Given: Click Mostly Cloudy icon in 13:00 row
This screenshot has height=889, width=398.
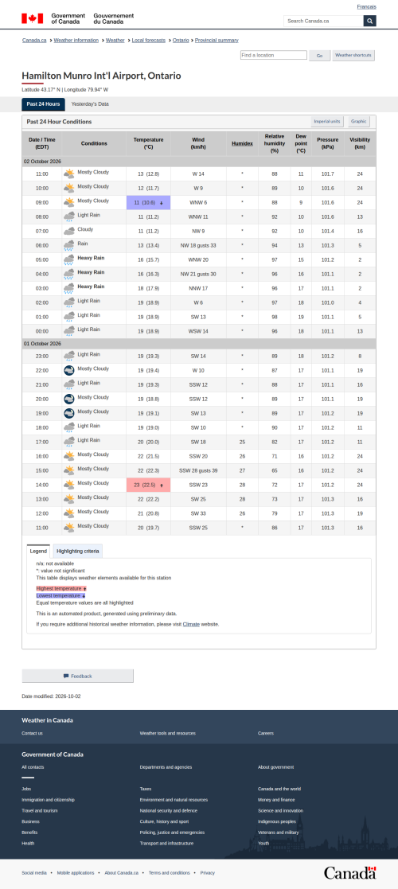Looking at the screenshot, I should (x=69, y=500).
